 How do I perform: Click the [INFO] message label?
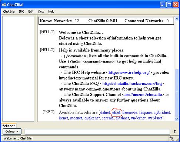click(x=49, y=112)
